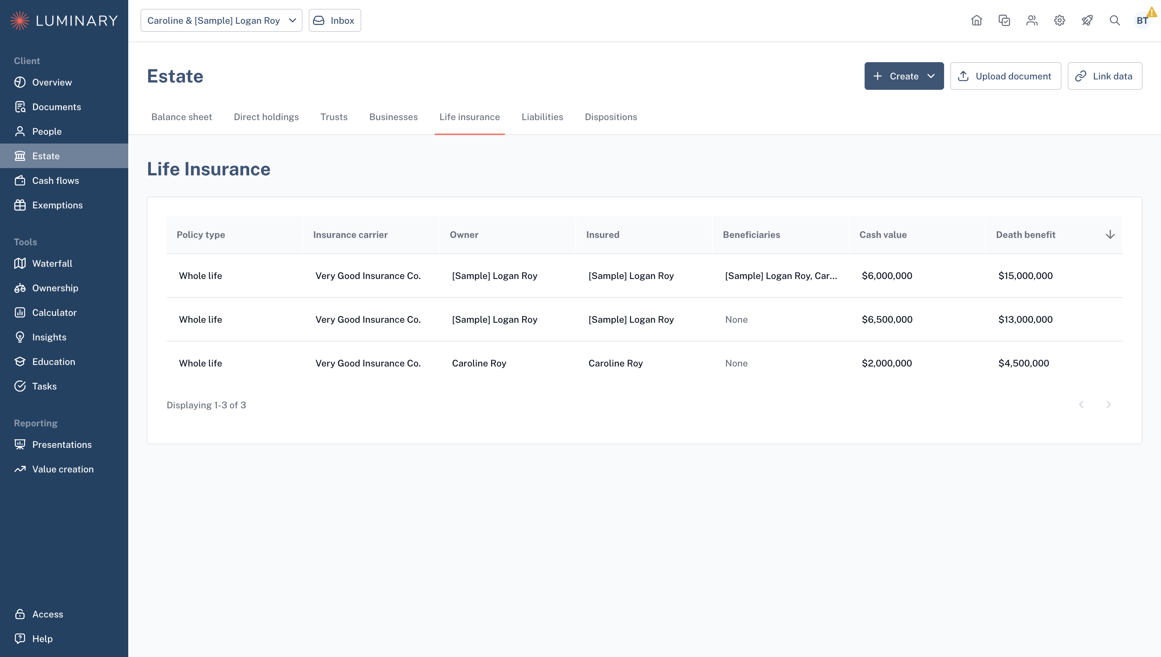Screen dimensions: 1161x657
Task: Go to Overview in the sidebar
Action: [64, 82]
